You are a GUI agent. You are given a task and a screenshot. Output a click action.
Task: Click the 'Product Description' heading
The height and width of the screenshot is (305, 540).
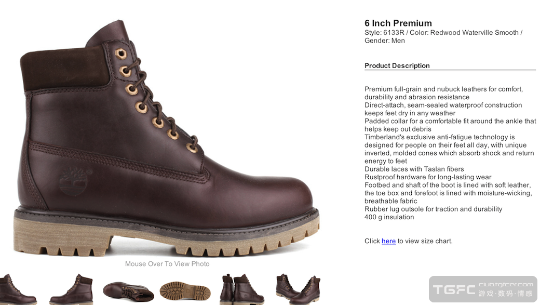click(397, 66)
